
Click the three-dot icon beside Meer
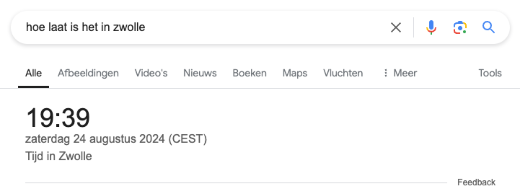click(386, 73)
